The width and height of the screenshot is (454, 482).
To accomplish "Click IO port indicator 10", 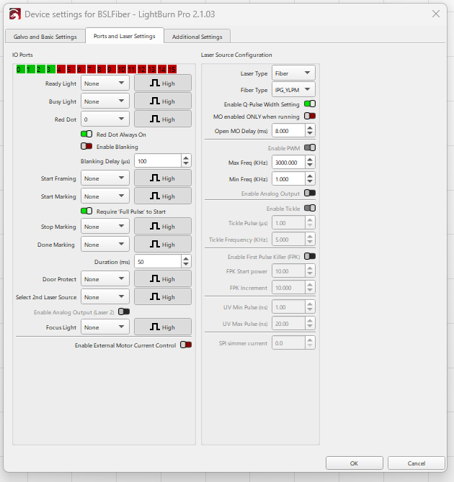I will (x=122, y=70).
